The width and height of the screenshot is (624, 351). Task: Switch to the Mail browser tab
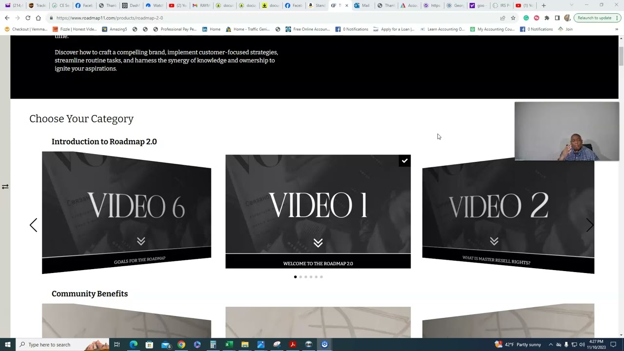(362, 5)
